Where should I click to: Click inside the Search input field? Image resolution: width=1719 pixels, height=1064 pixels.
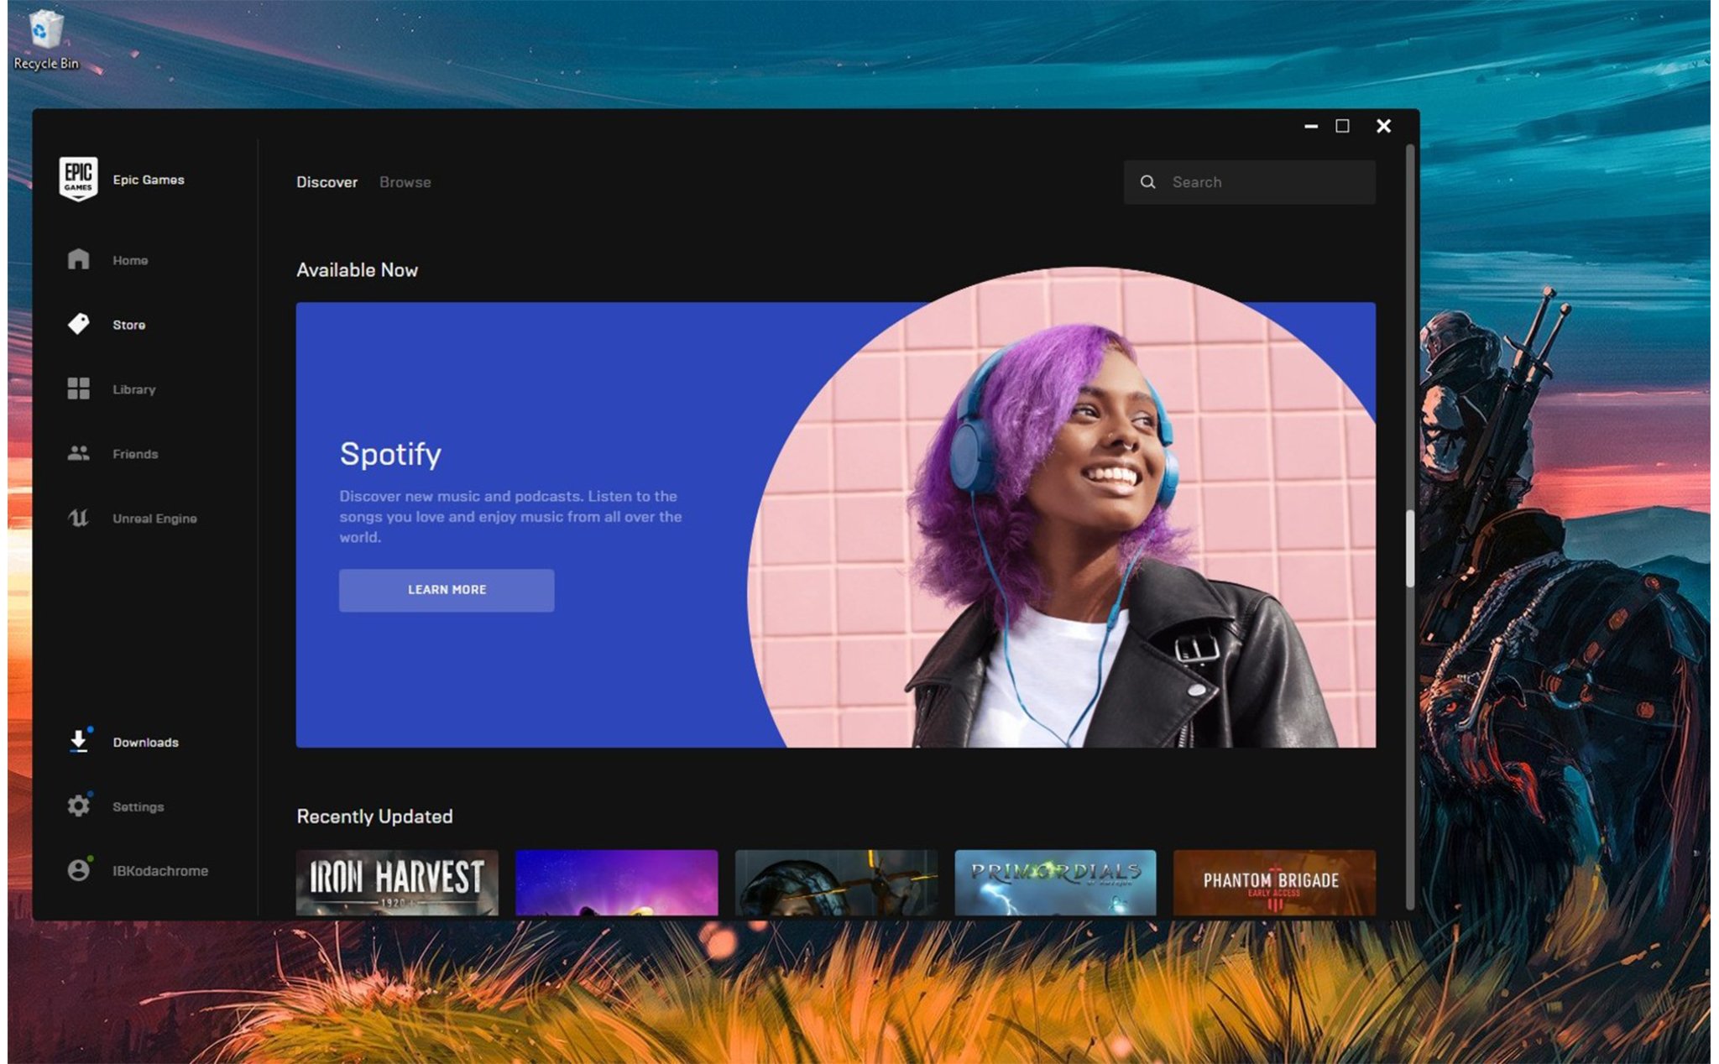[x=1250, y=182]
